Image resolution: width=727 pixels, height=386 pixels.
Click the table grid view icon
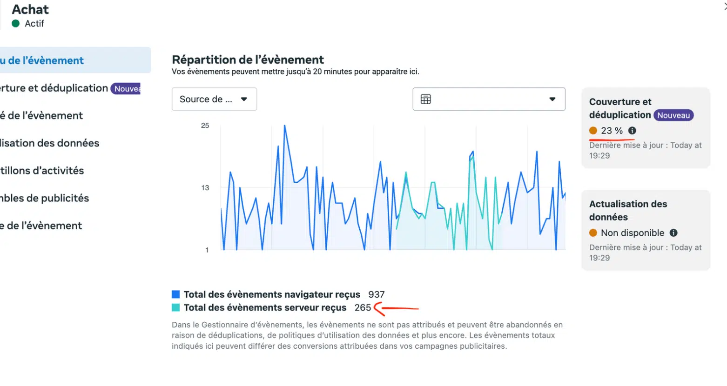425,99
